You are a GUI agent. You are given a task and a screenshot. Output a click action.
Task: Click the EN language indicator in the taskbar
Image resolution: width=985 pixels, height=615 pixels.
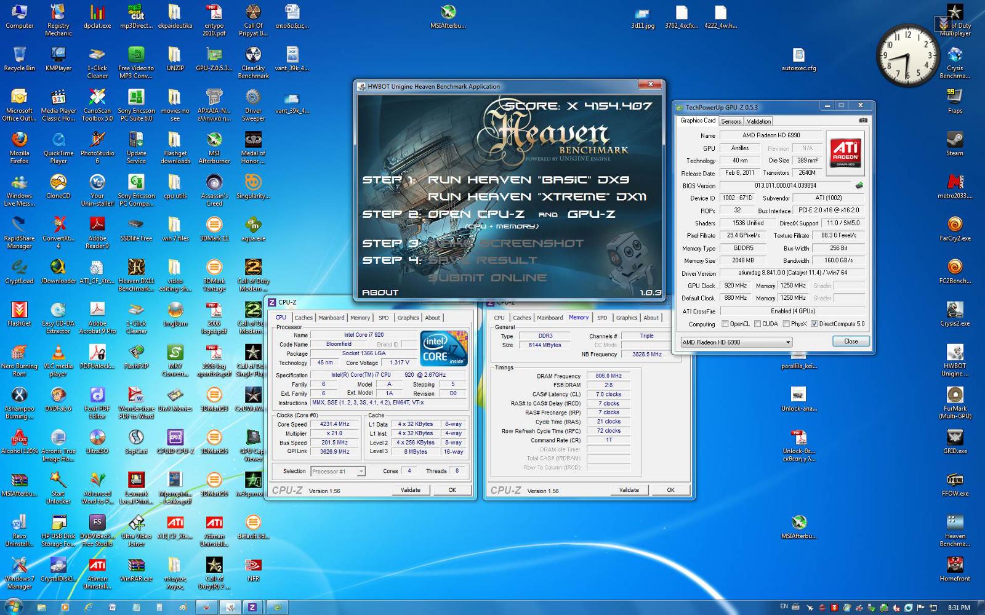784,607
